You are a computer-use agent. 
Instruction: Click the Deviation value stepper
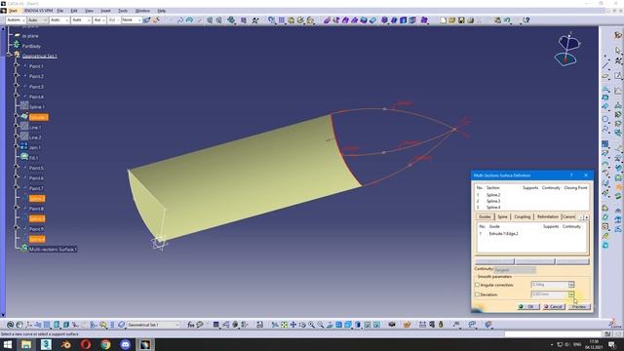point(571,294)
